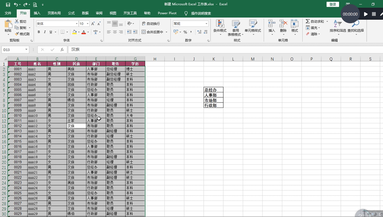Open the font name dropdown (宋体)
The image size is (383, 217).
click(x=77, y=24)
